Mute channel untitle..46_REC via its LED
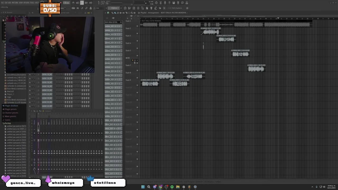This screenshot has height=190, width=338. [30, 86]
